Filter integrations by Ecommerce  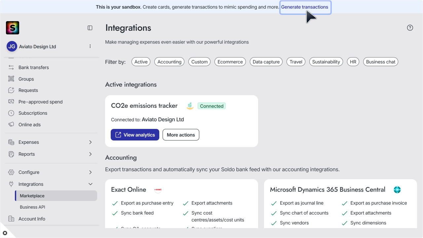(x=230, y=62)
